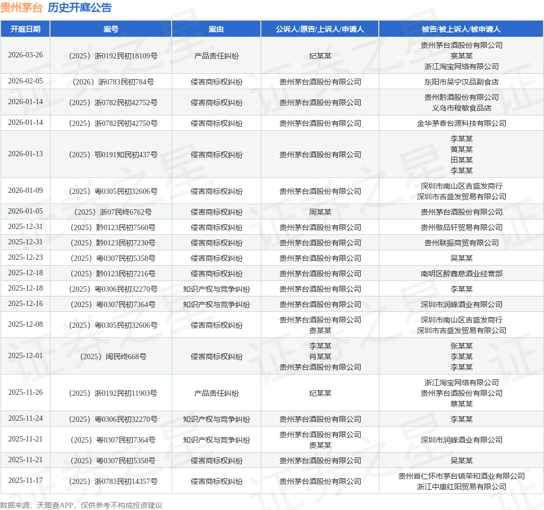This screenshot has height=510, width=544.
Task: Click 吴某某 in the 2025-12-23 row
Action: (x=461, y=259)
